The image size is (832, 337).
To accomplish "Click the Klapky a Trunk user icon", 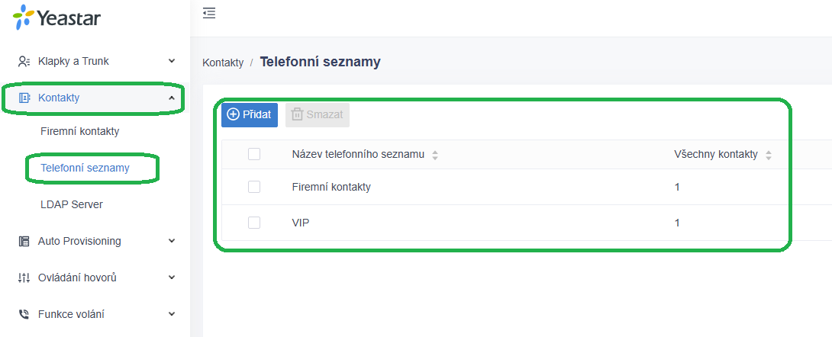I will 24,62.
